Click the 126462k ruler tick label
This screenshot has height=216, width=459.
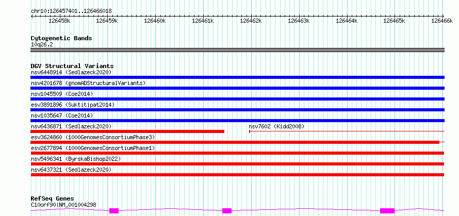click(251, 21)
